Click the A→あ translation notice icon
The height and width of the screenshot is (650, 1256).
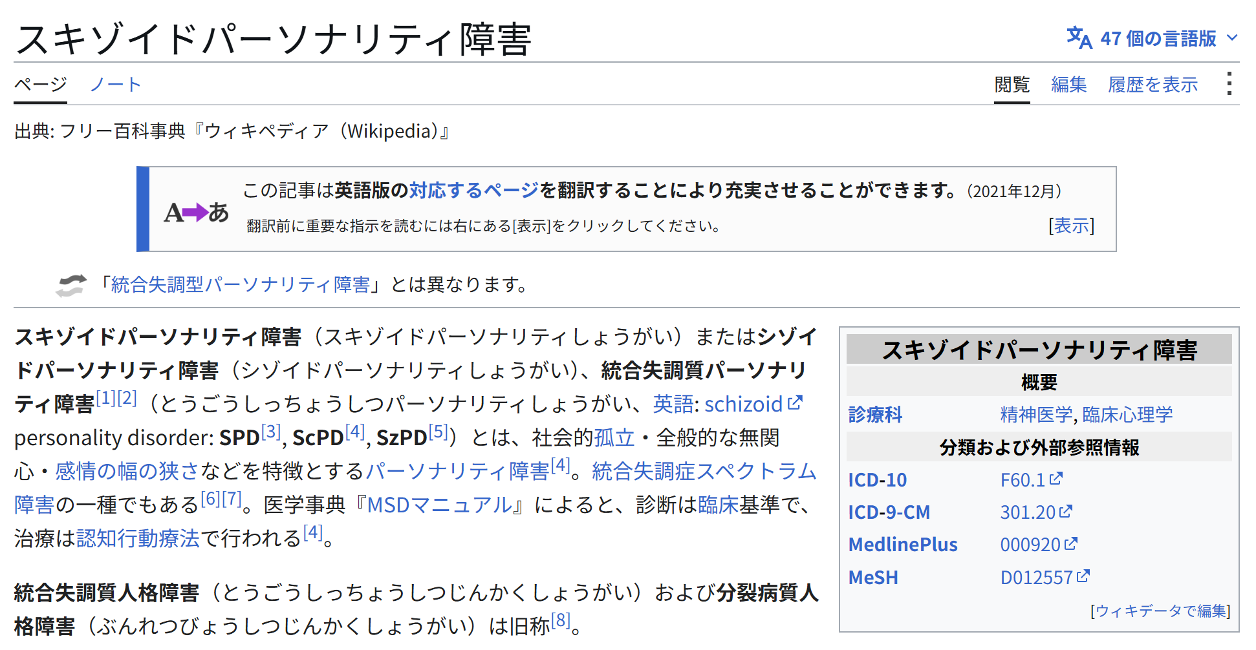196,212
